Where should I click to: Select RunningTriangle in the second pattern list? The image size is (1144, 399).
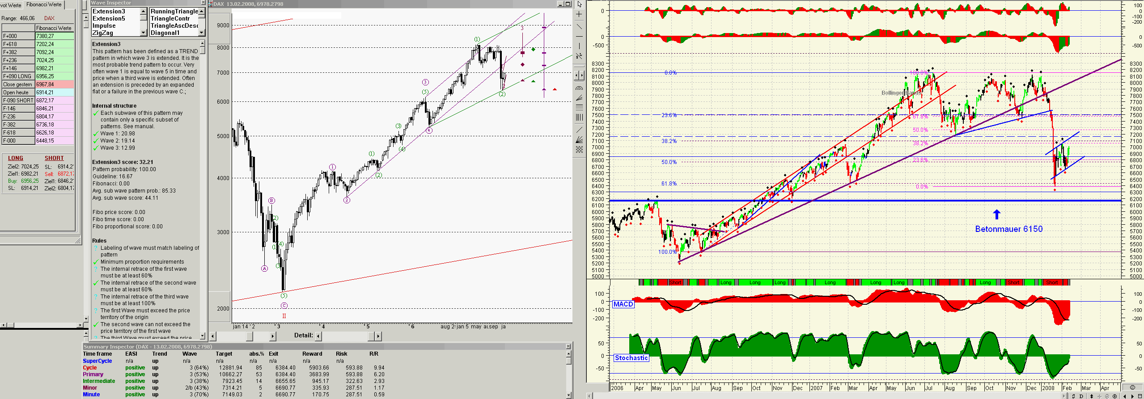tap(174, 11)
